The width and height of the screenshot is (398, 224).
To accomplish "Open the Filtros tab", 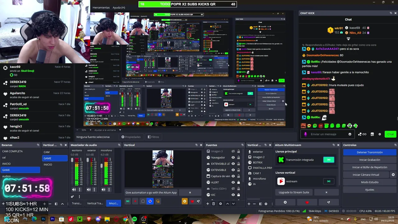I will coord(153,137).
